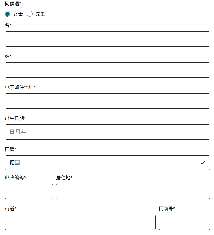The height and width of the screenshot is (235, 214).
Task: Click the 街道 label text
Action: pyautogui.click(x=10, y=209)
